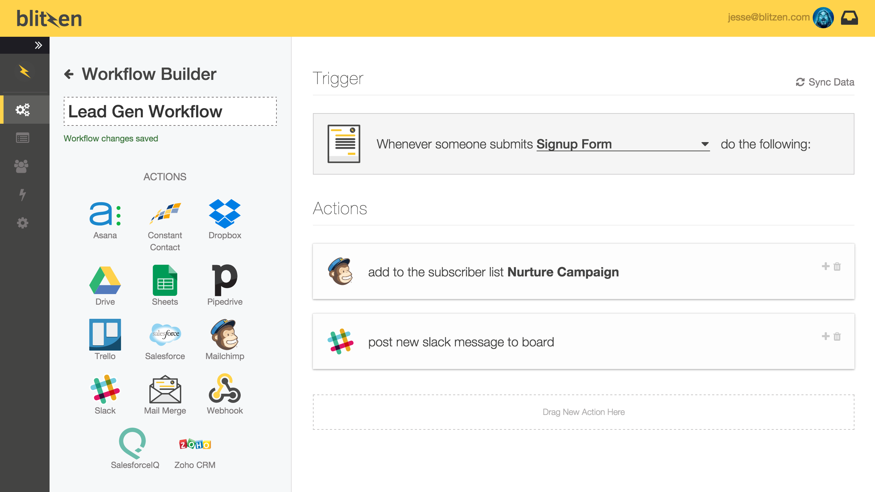Click the Trello action icon
Screen dimensions: 875x492
(x=105, y=334)
